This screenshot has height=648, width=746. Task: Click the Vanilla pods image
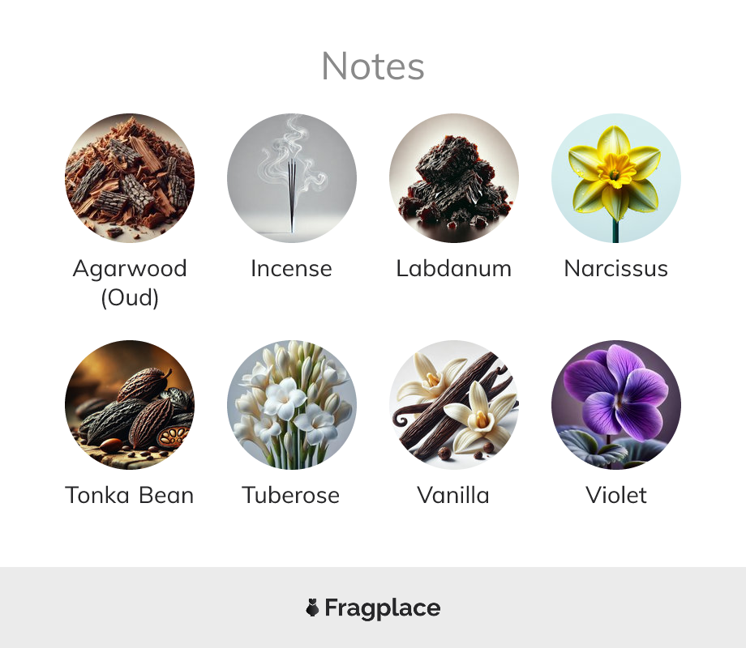pyautogui.click(x=454, y=404)
